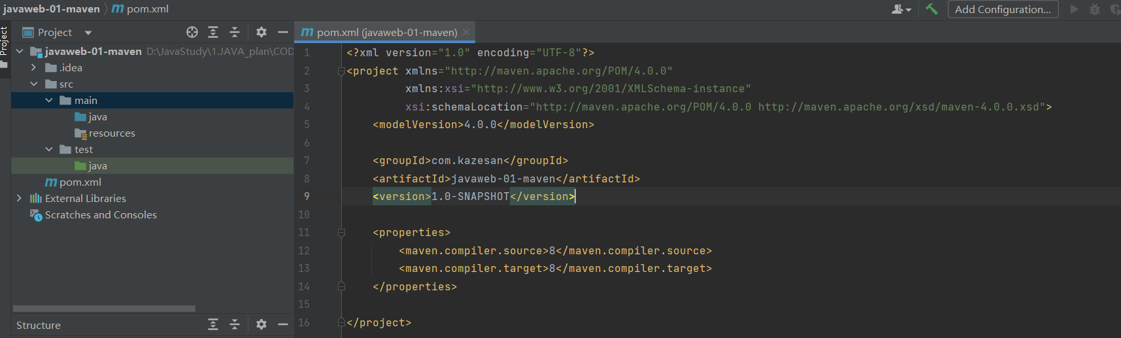Screen dimensions: 1121x338
Task: Click the Run triangle icon in the toolbar
Action: 1074,9
